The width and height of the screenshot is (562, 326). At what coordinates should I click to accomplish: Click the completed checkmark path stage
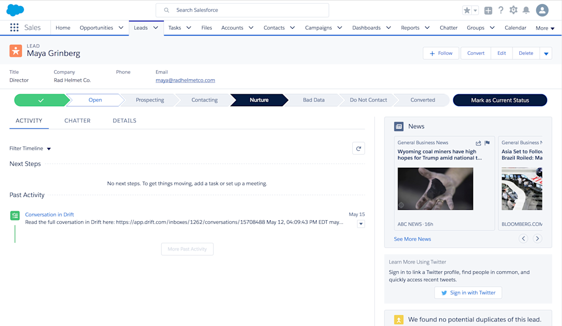coord(41,100)
